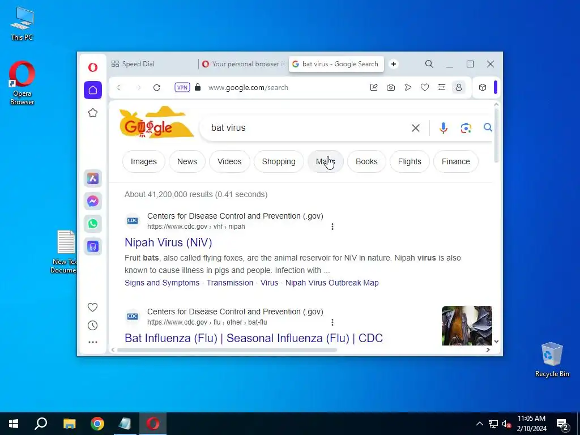Filter results by Shopping

pyautogui.click(x=279, y=161)
